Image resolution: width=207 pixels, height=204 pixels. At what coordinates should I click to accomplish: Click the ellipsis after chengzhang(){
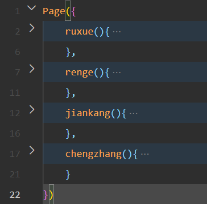(x=145, y=154)
